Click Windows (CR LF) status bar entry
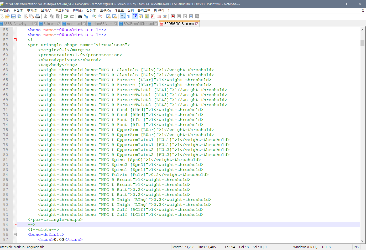 [305, 247]
